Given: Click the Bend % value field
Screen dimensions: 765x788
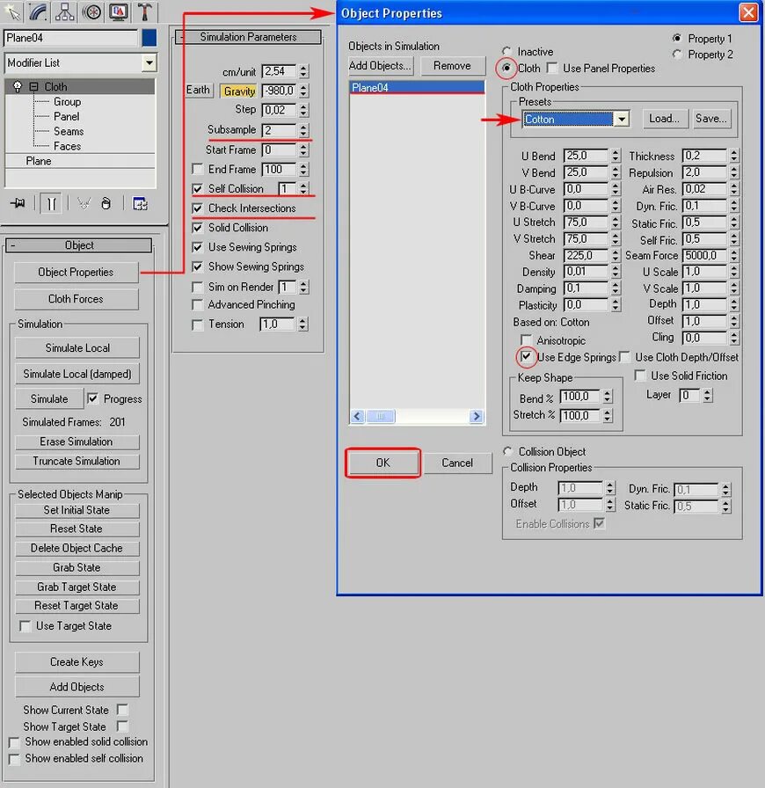Looking at the screenshot, I should point(579,397).
